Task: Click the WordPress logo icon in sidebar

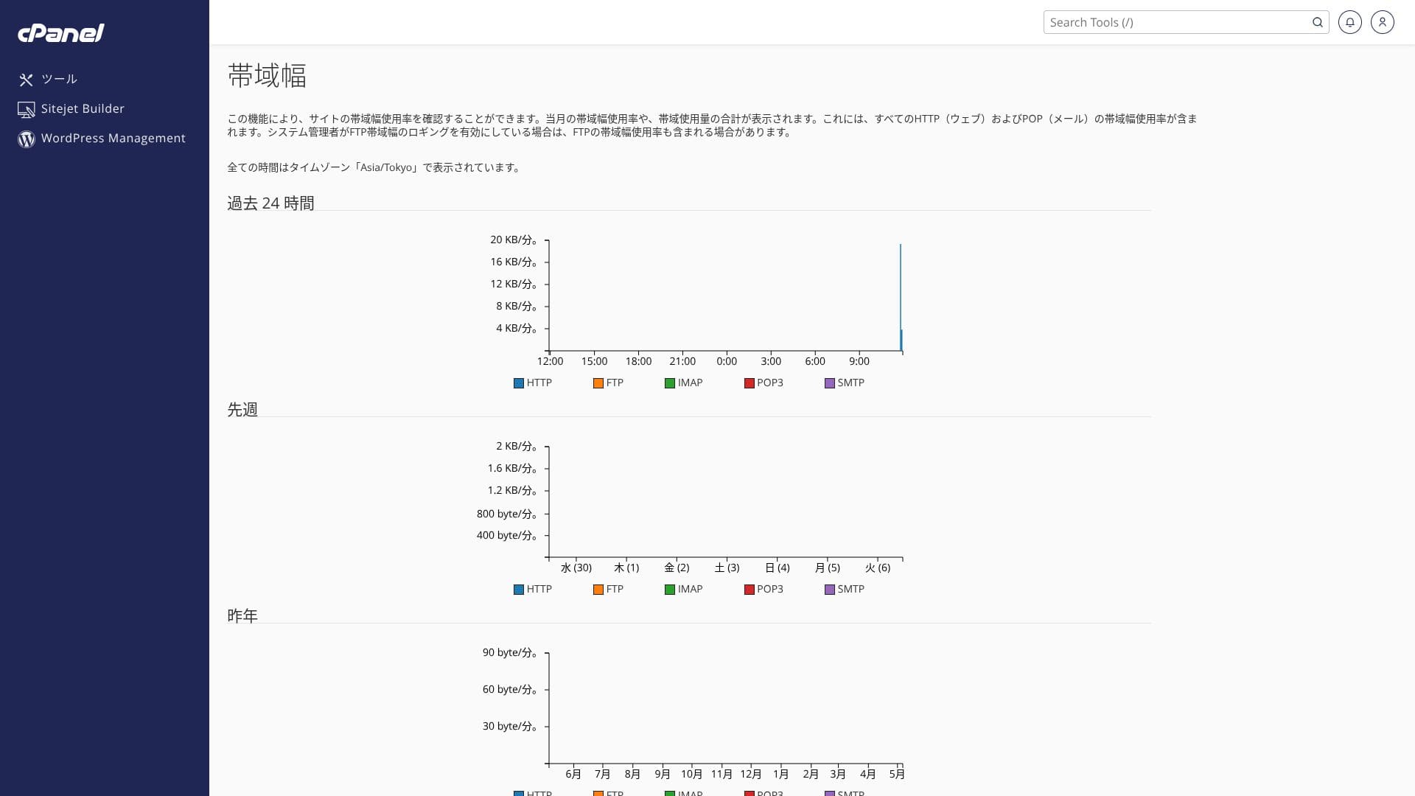Action: [27, 139]
